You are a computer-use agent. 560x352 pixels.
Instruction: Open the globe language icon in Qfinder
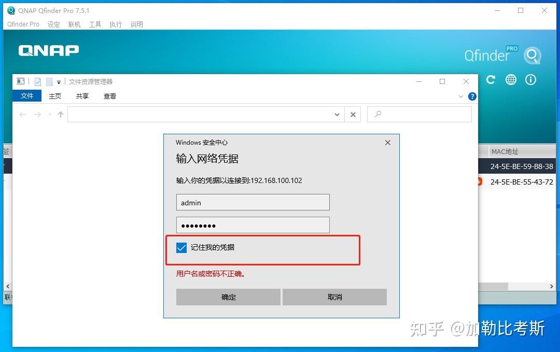511,80
